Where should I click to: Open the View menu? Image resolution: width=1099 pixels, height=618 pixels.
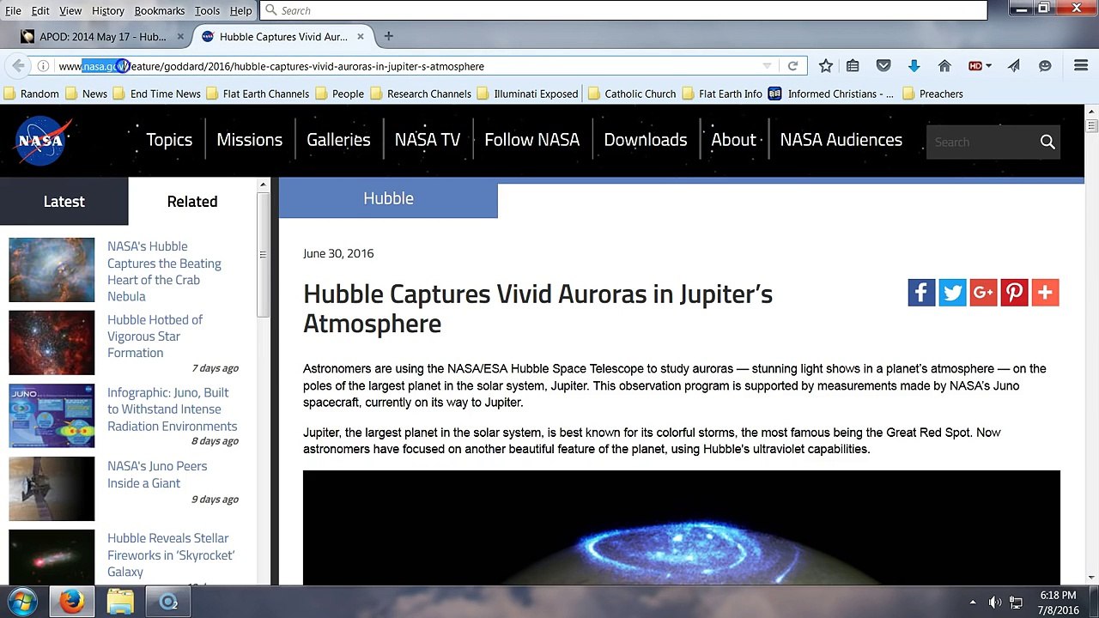coord(70,10)
